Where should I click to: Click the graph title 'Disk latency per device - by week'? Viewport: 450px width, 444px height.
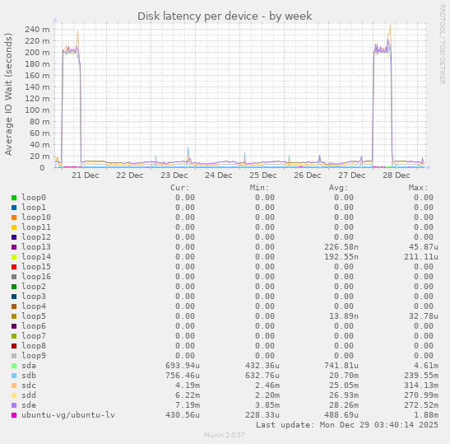225,16
